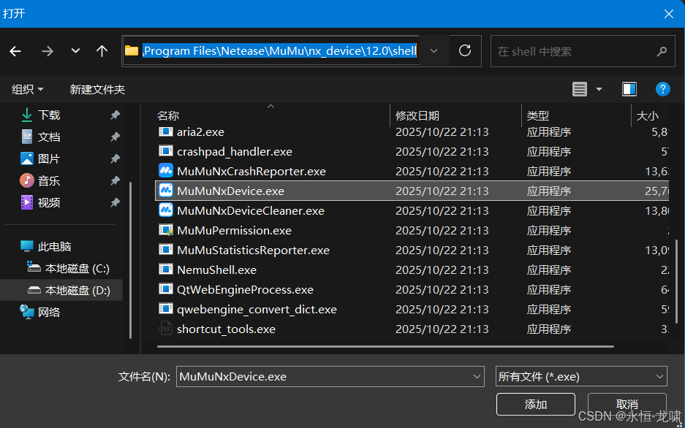Select the MuMuNxDeviceCleaner.exe icon
This screenshot has height=428, width=685.
click(x=165, y=210)
